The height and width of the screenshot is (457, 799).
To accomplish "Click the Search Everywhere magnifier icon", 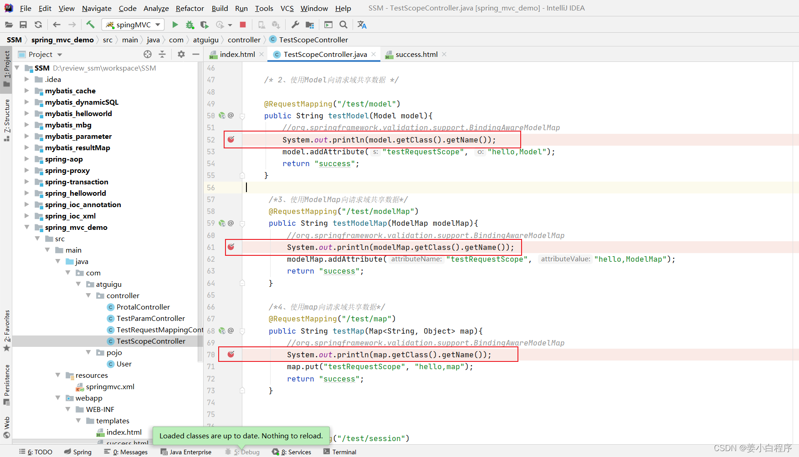I will tap(343, 25).
